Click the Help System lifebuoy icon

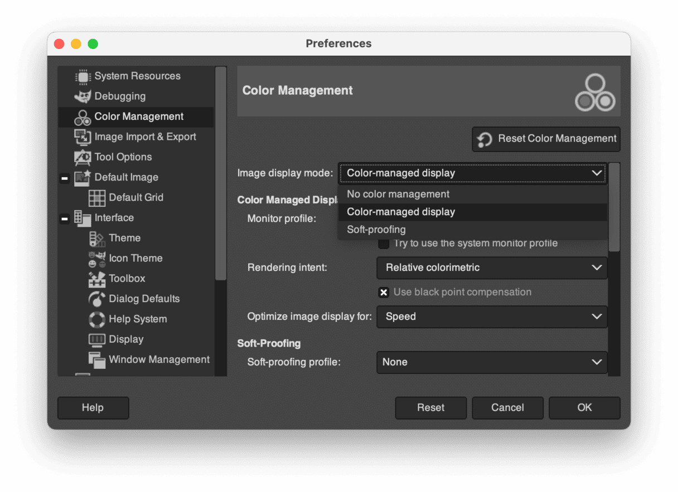tap(97, 319)
